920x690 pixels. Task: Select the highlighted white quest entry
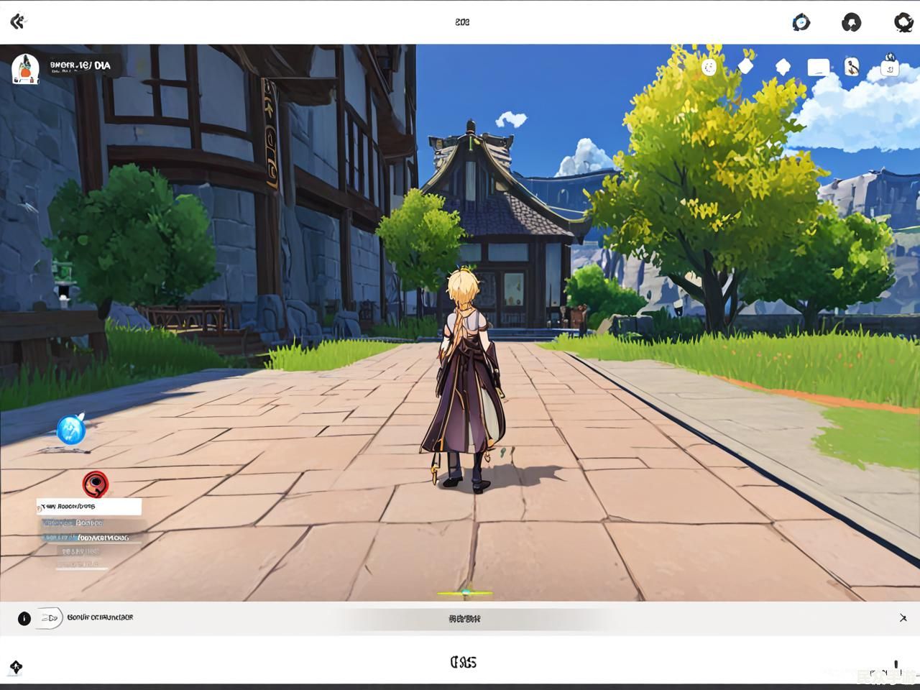pos(89,507)
